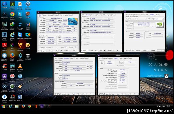Launch PhotoScape desktop icon
This screenshot has height=114, width=174.
12,98
